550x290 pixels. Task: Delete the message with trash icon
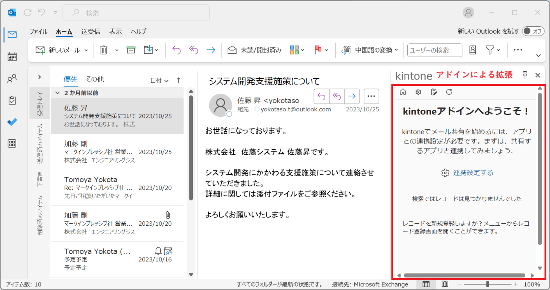point(104,50)
